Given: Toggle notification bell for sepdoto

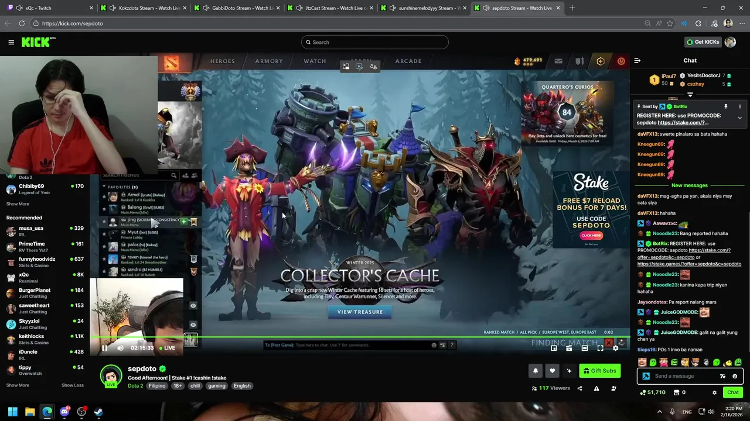Looking at the screenshot, I should [535, 371].
